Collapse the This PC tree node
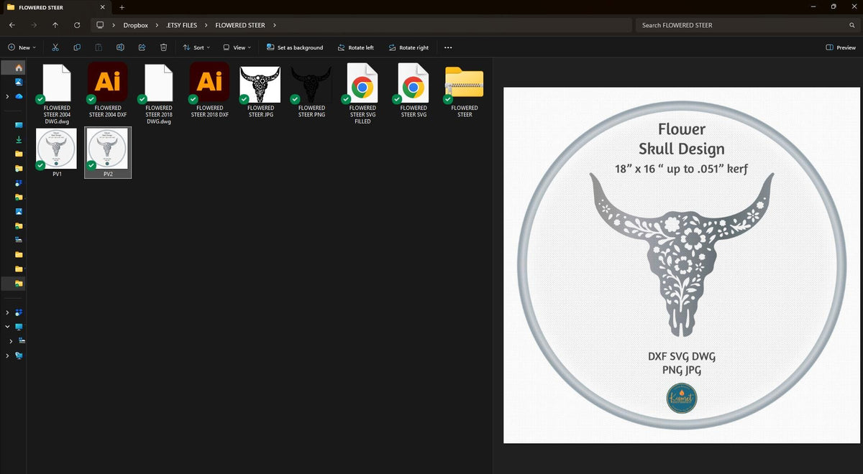This screenshot has width=863, height=474. pyautogui.click(x=7, y=327)
